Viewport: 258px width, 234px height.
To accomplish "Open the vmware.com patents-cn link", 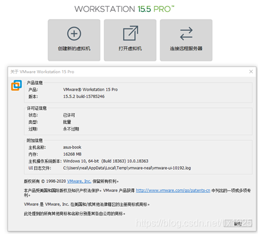I will pos(173,191).
